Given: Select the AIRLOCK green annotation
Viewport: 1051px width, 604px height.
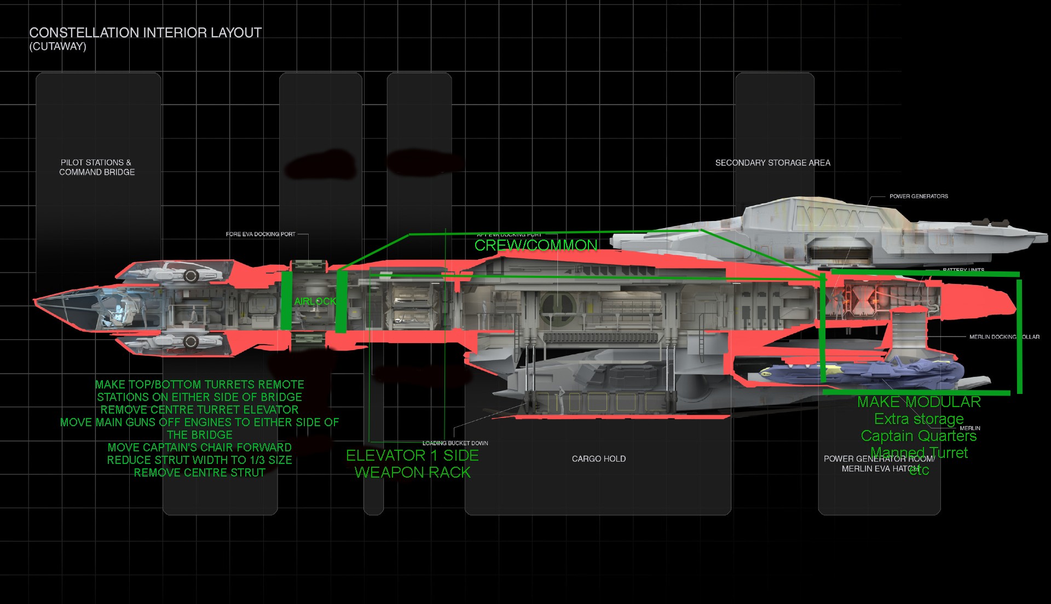Looking at the screenshot, I should [315, 300].
